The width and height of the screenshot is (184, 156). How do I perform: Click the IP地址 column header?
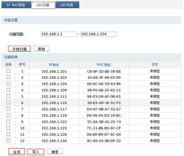[54, 64]
